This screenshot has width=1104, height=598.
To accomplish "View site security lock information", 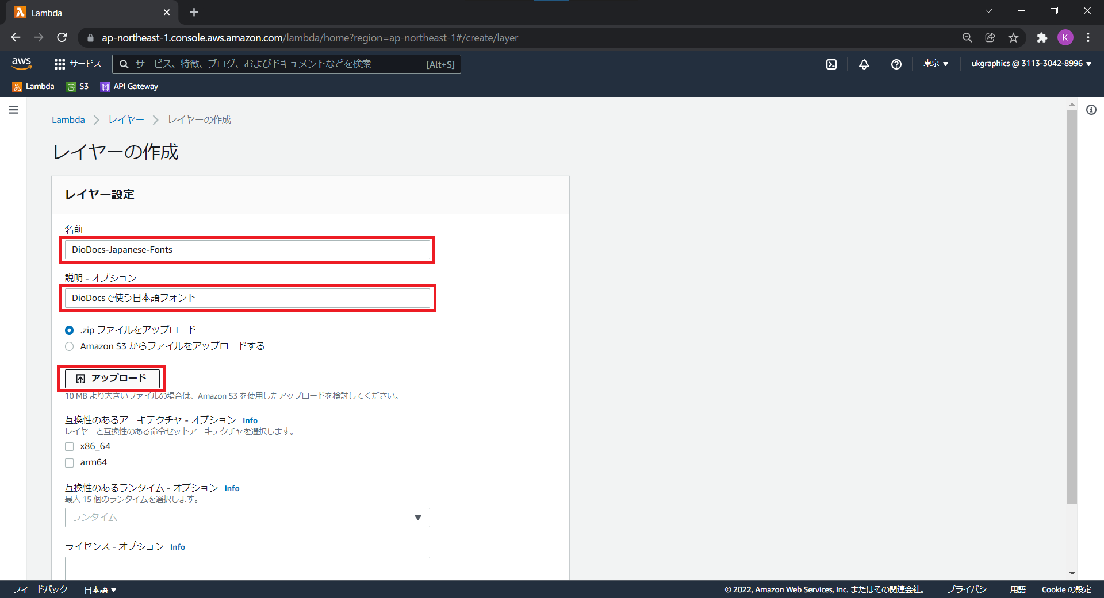I will coord(90,38).
